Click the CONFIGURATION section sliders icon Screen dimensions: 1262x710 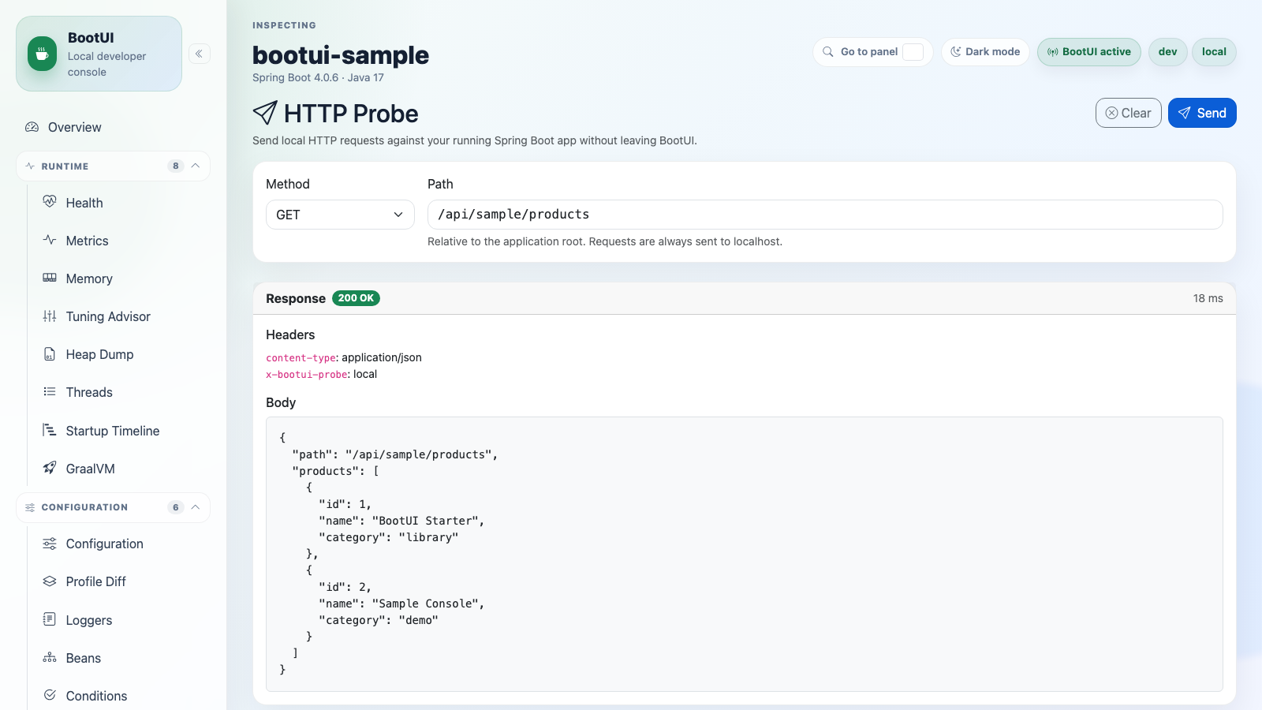(x=30, y=507)
